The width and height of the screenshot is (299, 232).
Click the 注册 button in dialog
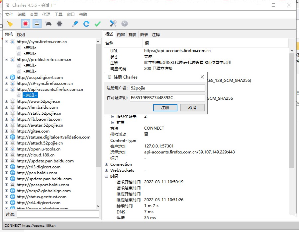[165, 108]
